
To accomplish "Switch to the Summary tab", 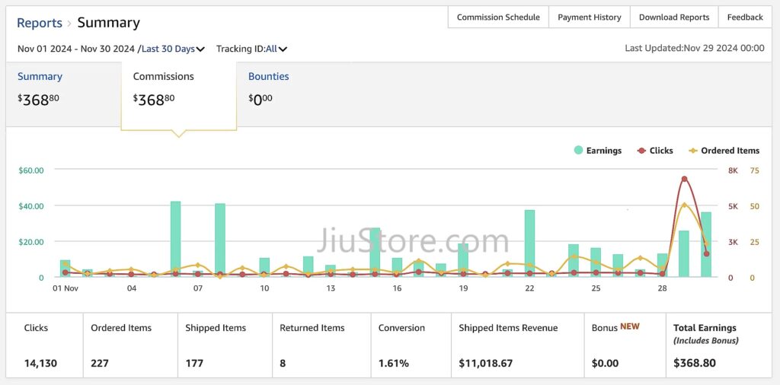I will [x=40, y=76].
